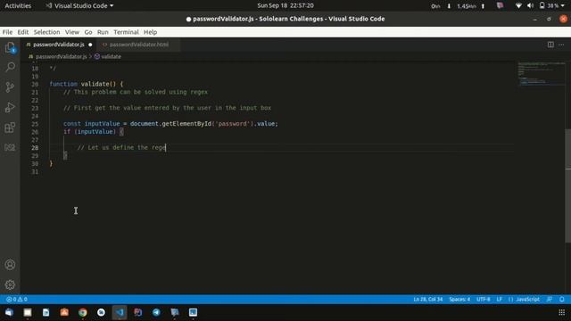Open the document editor icon in the dock
571x321 pixels.
[x=46, y=312]
